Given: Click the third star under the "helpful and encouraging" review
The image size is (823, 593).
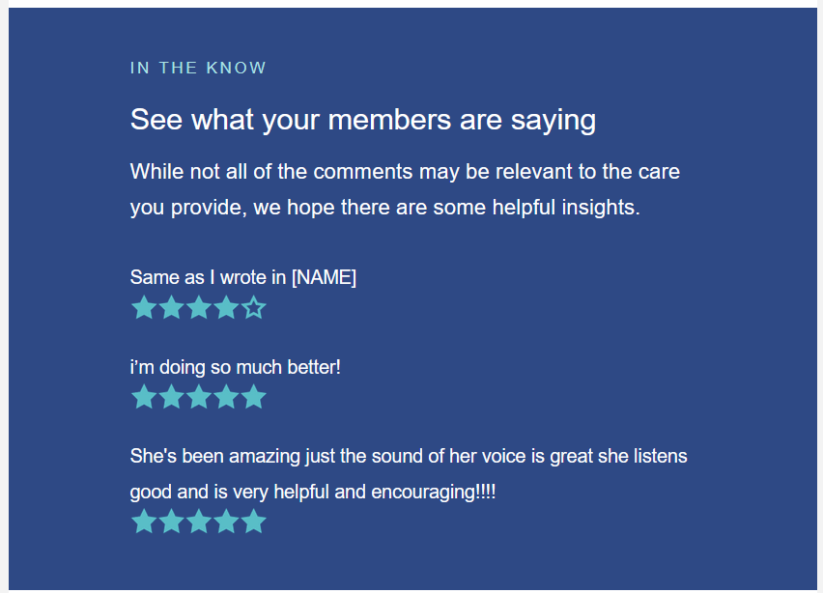Looking at the screenshot, I should pyautogui.click(x=199, y=522).
